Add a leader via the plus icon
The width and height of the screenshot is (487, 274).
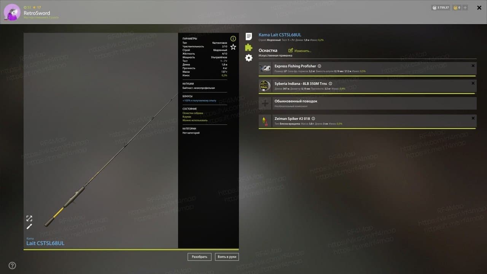265,104
